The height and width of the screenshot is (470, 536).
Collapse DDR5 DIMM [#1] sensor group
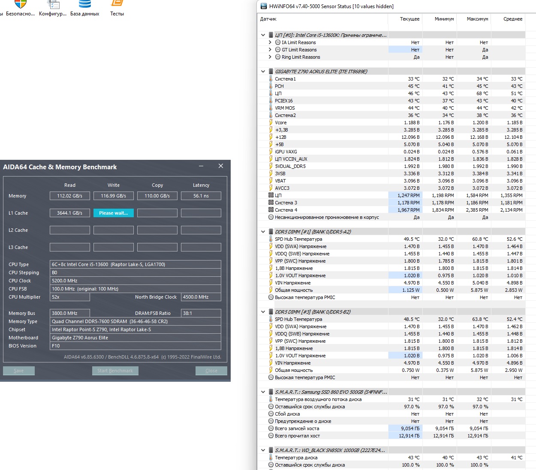[x=263, y=232]
